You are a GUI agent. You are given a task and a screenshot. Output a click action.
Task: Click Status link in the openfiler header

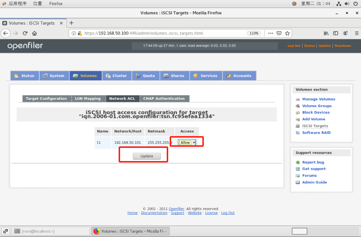click(310, 46)
